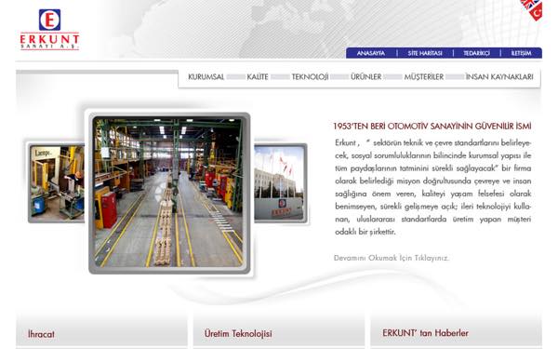Select the KALİTE menu item
558x349 pixels.
pos(258,77)
